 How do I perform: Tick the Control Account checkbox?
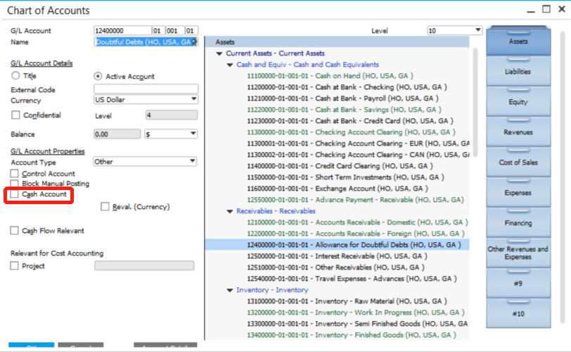15,173
